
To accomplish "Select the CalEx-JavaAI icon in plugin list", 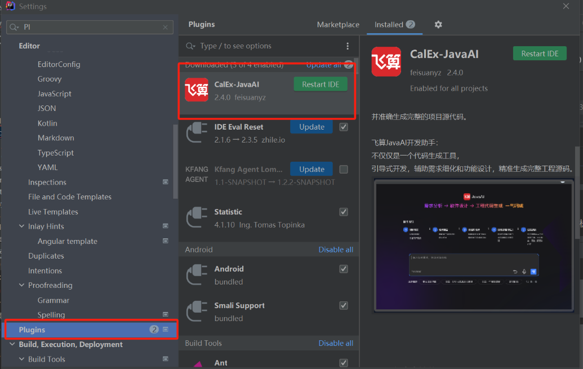I will tap(197, 90).
